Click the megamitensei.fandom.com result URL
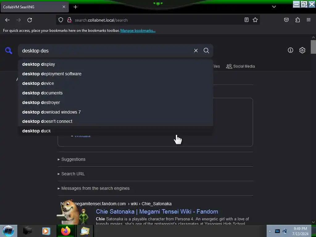 [x=116, y=204]
